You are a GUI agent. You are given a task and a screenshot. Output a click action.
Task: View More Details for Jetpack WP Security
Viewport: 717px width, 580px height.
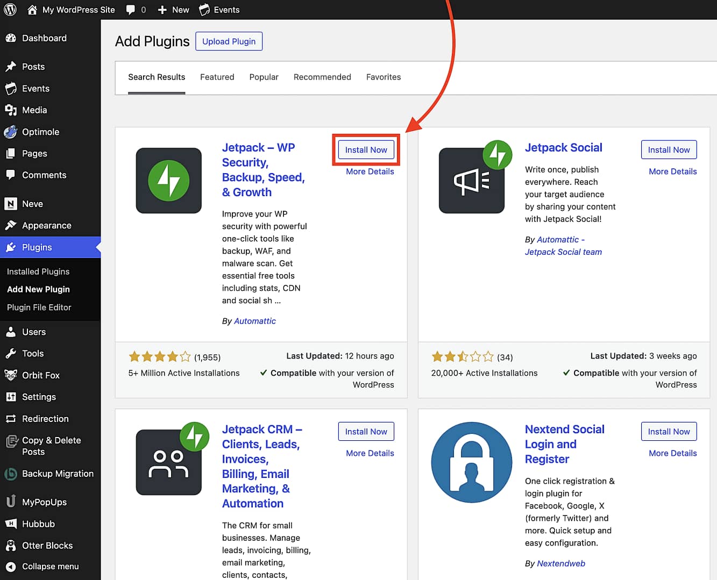click(370, 171)
